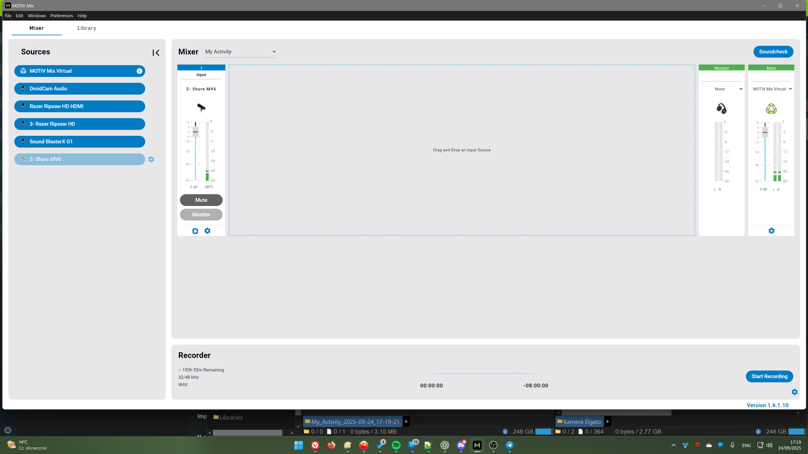Click the Solo icon on Input channel 1
The image size is (808, 454).
pos(195,231)
